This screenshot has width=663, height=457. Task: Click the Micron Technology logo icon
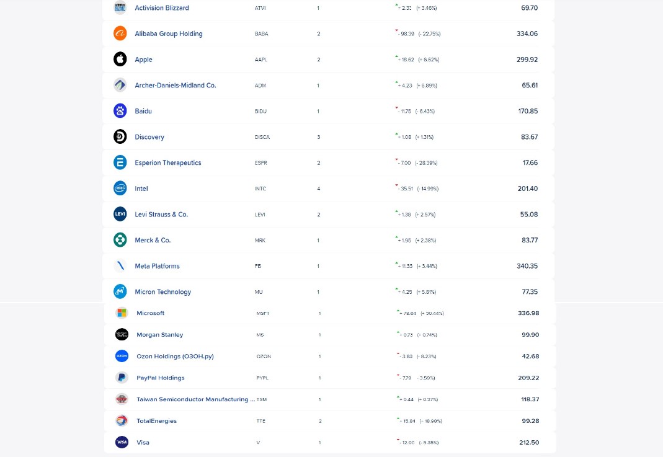click(120, 291)
